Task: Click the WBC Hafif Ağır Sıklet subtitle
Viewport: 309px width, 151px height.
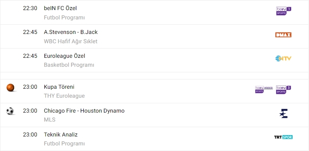Action: [x=70, y=41]
